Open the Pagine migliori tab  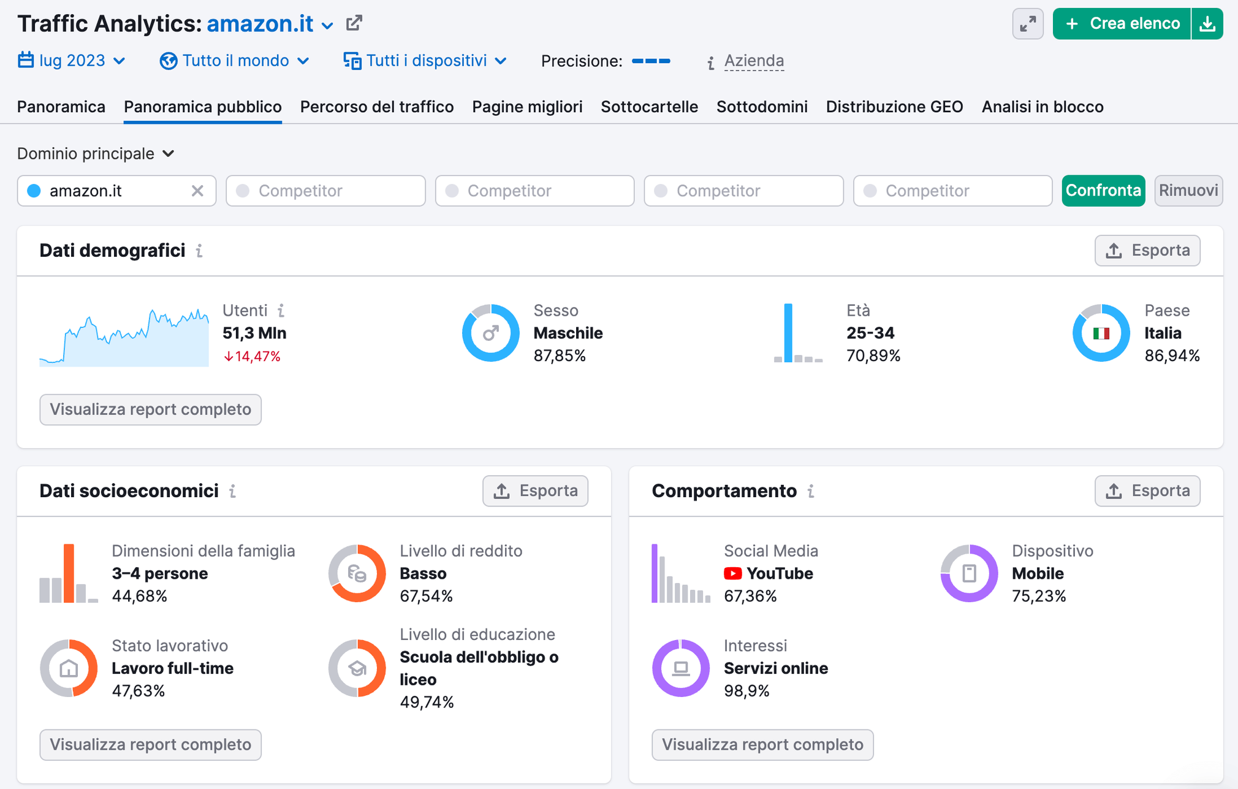point(527,107)
